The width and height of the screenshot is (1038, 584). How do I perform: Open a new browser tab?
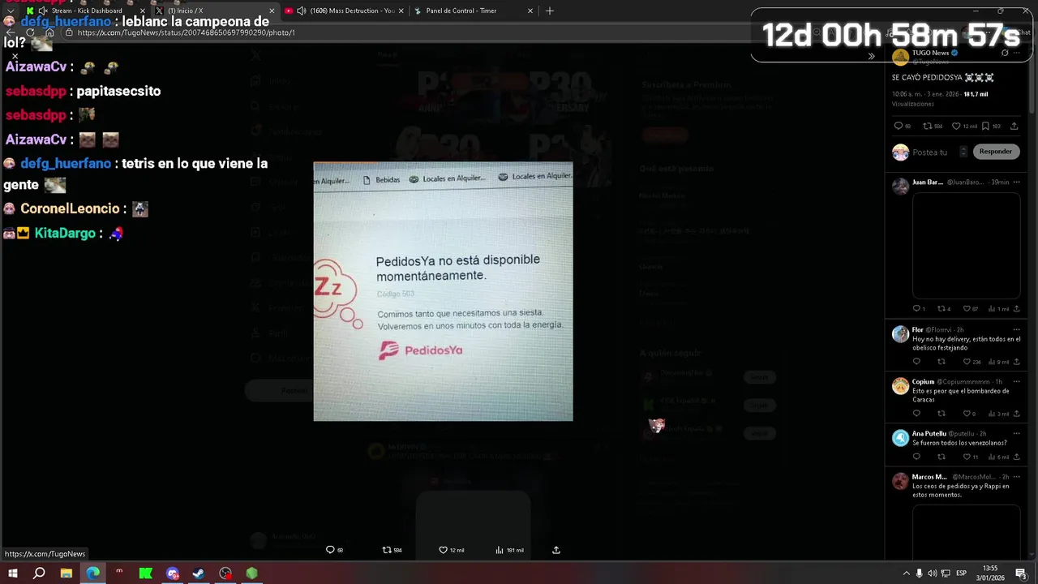tap(550, 11)
